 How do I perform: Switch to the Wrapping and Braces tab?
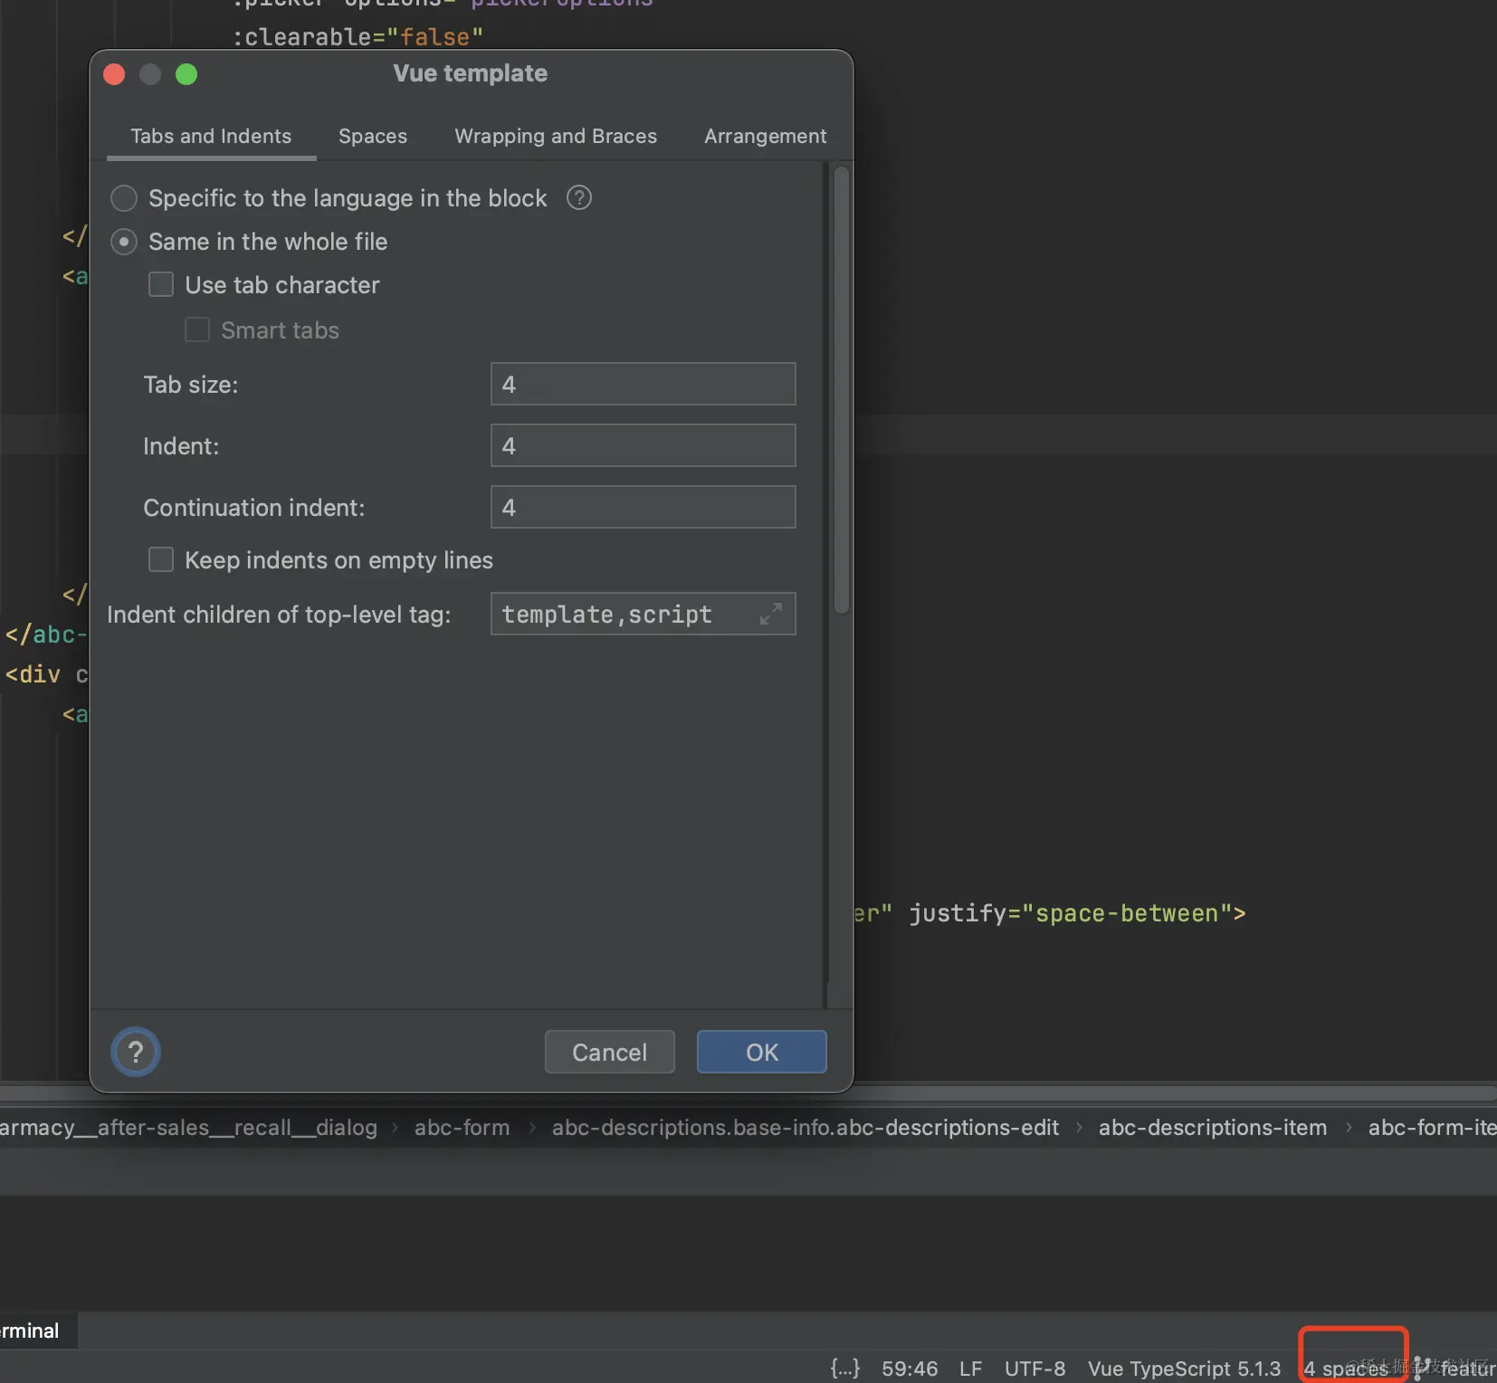pos(556,136)
